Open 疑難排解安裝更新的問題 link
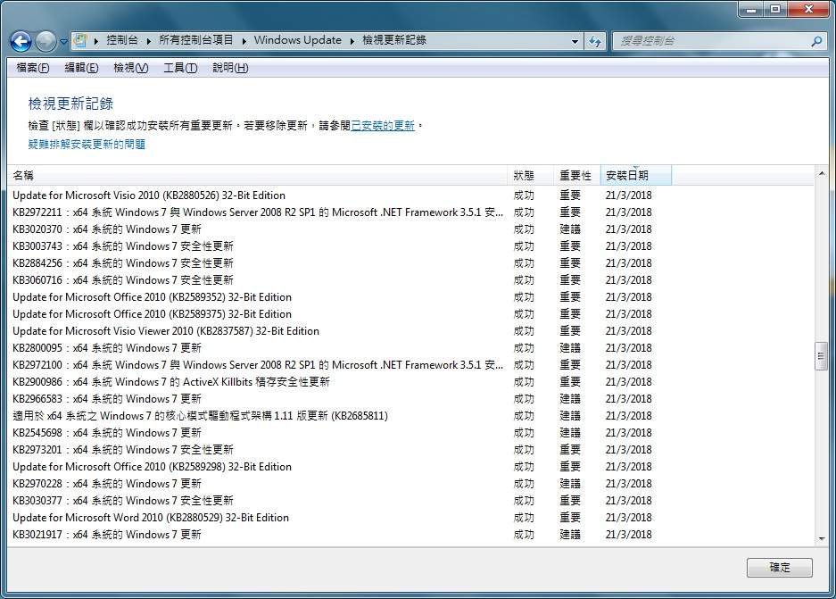 87,144
